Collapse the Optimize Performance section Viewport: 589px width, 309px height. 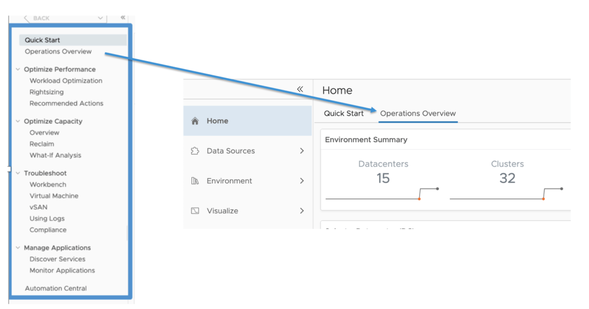pyautogui.click(x=18, y=70)
